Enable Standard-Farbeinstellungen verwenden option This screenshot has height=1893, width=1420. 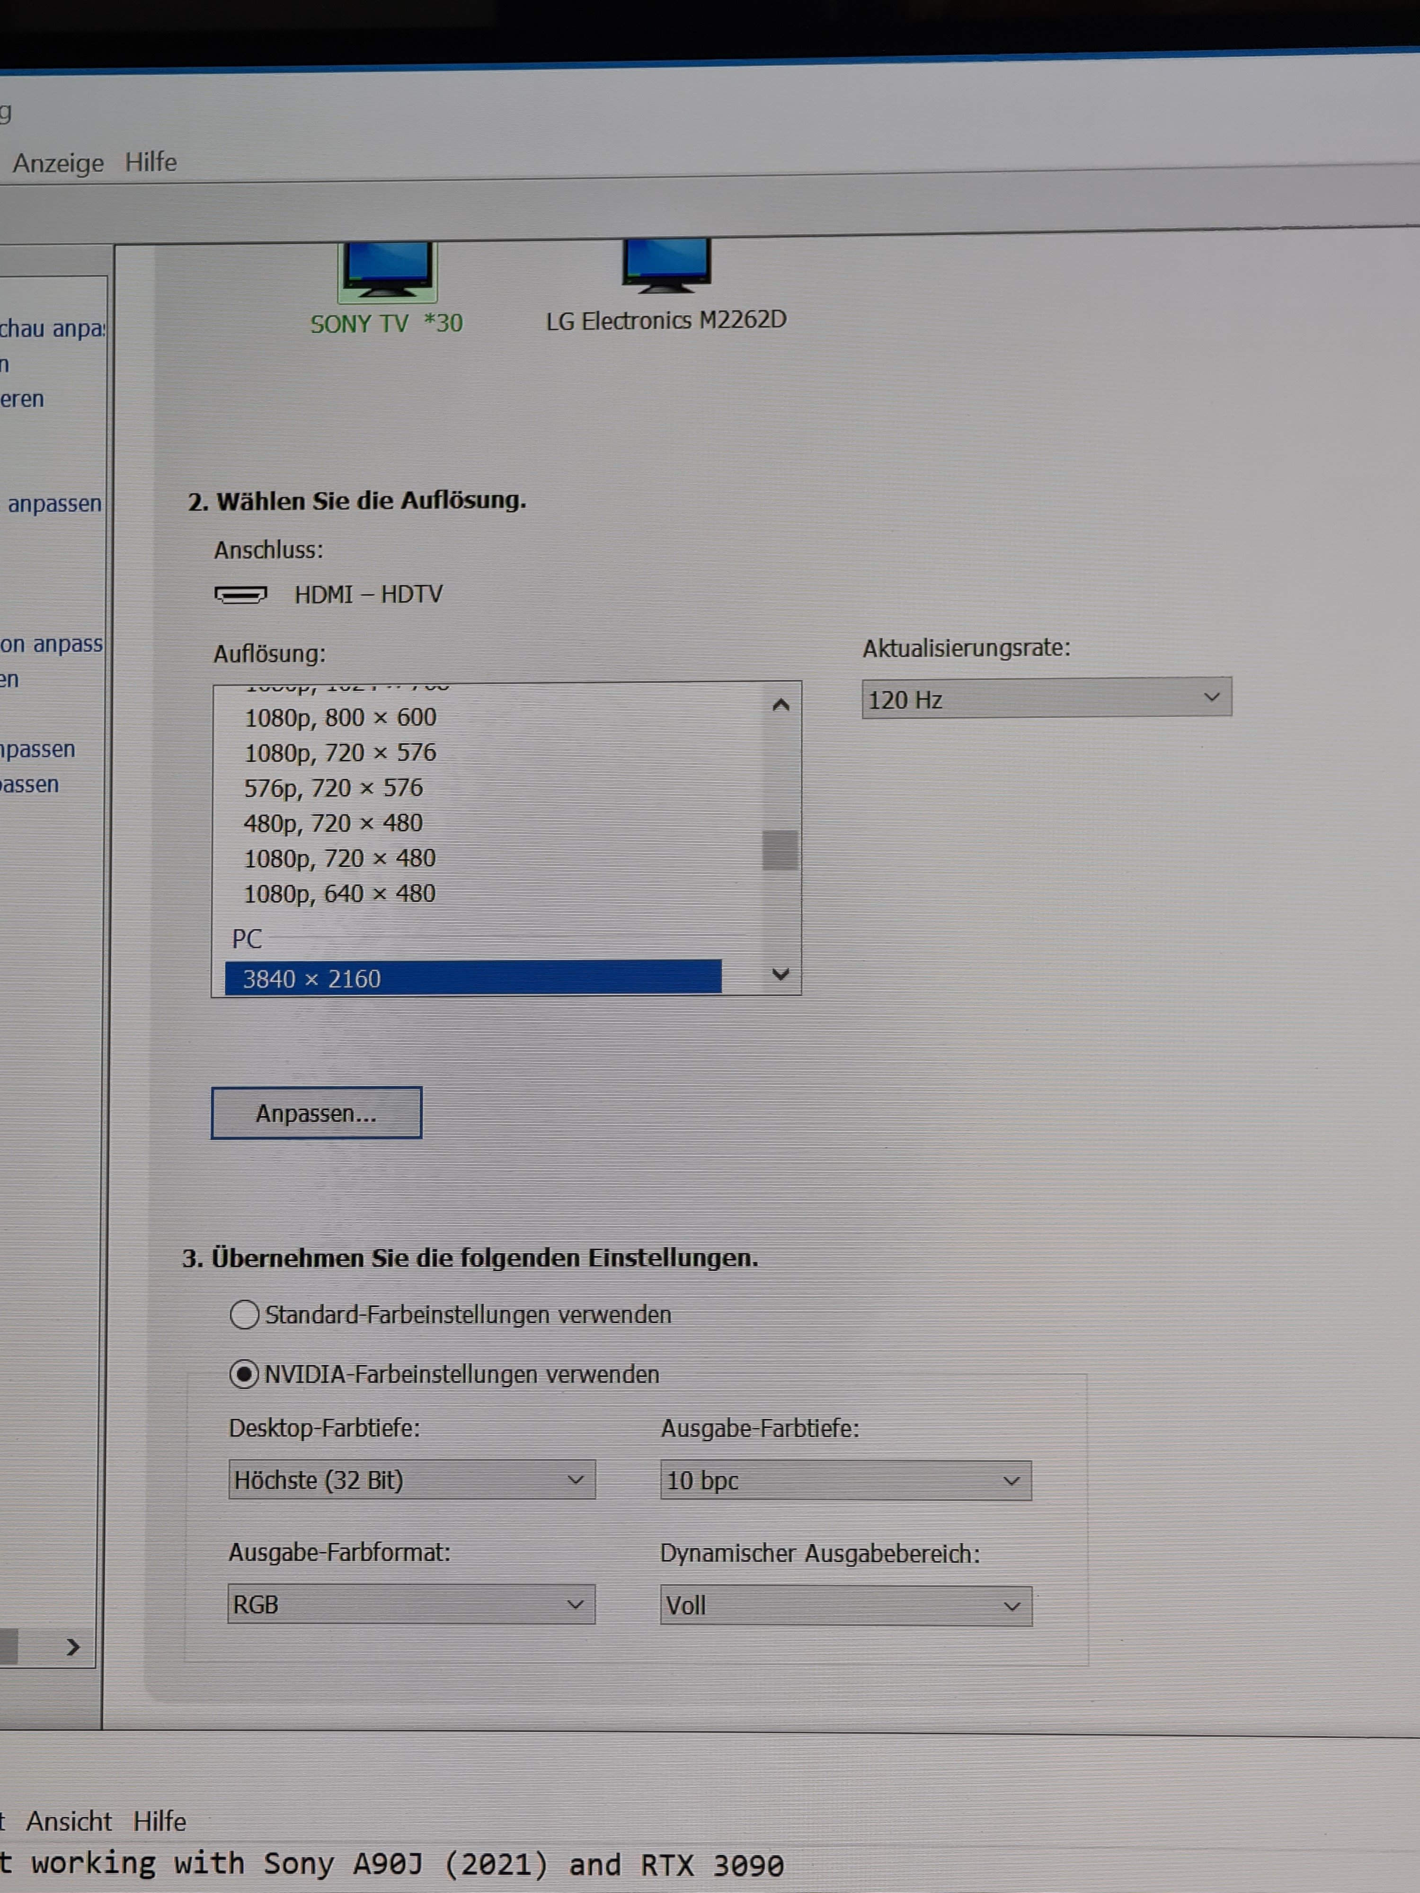245,1314
